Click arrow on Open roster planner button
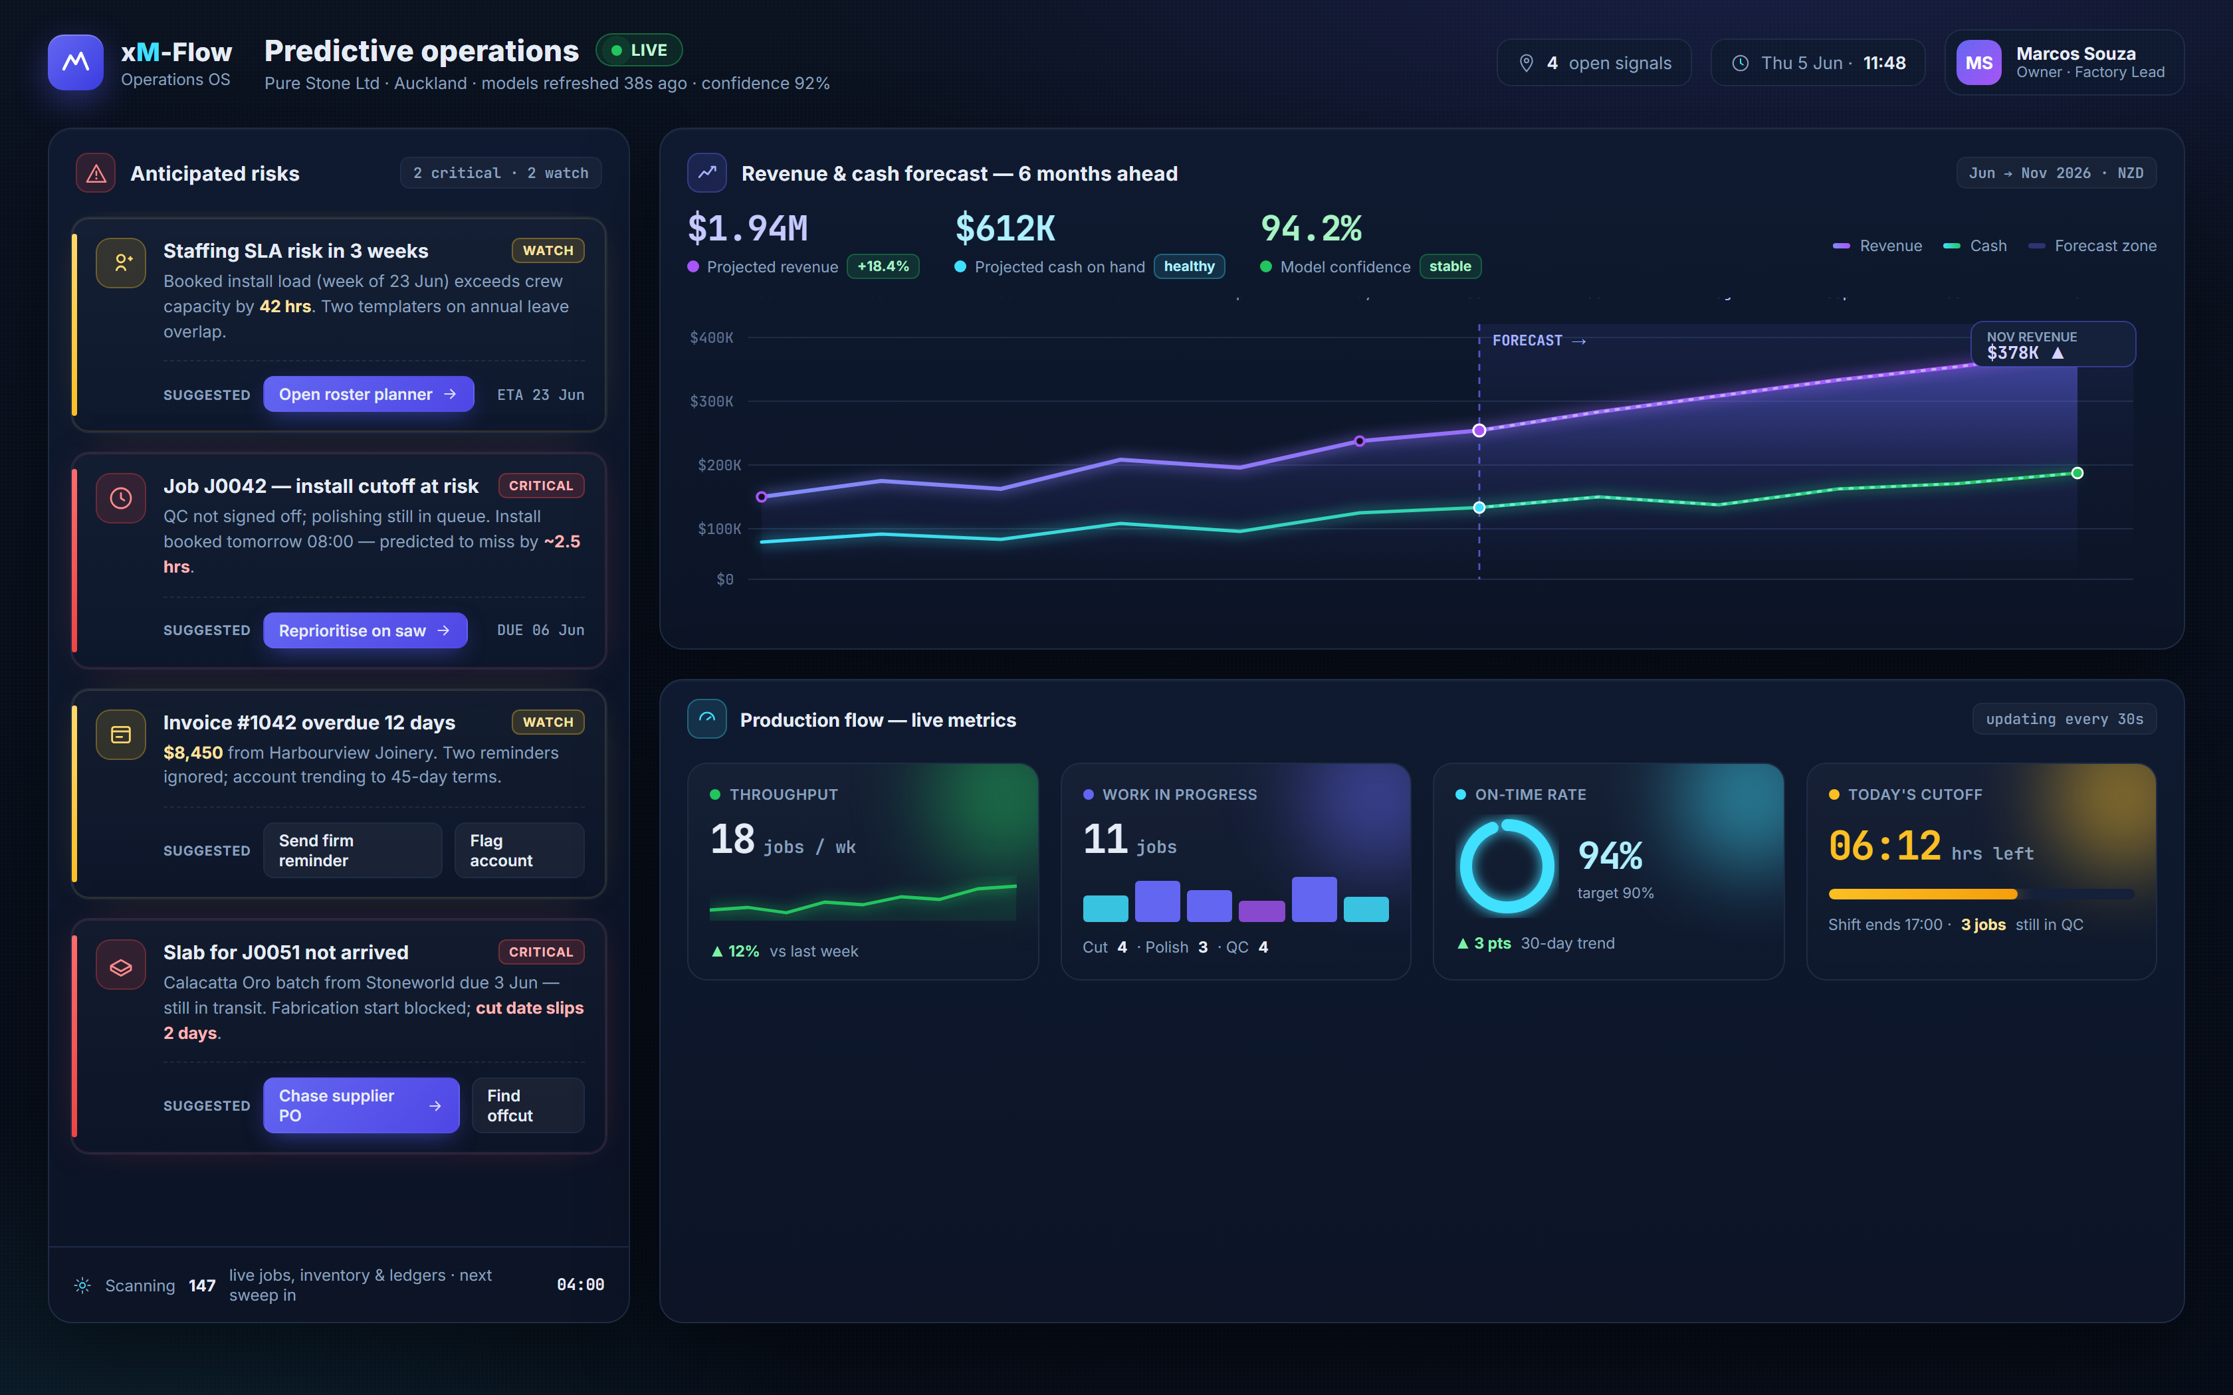Viewport: 2233px width, 1395px height. tap(451, 394)
